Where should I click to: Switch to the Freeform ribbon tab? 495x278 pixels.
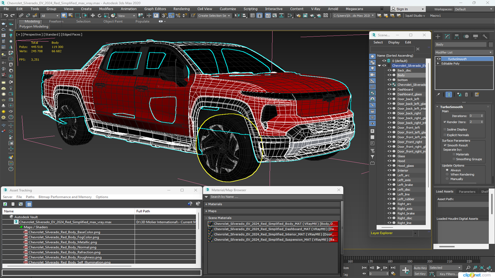[56, 22]
